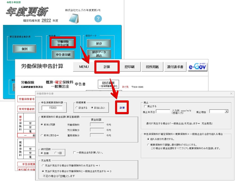
Task: Click the 廃止年月日 date field
Action: click(x=163, y=111)
